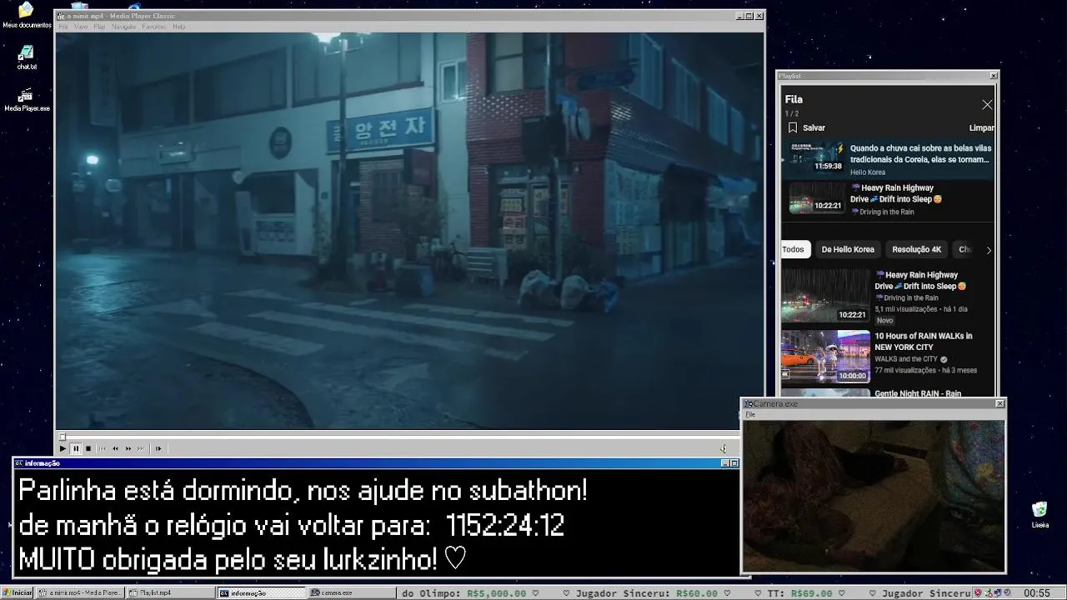1067x600 pixels.
Task: Fast forward the video with the double-right arrows
Action: coord(128,448)
